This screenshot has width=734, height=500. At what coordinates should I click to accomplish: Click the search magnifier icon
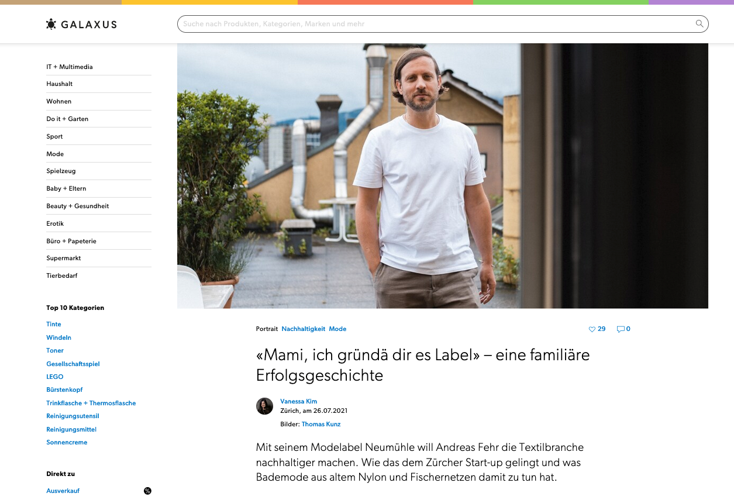(x=699, y=24)
